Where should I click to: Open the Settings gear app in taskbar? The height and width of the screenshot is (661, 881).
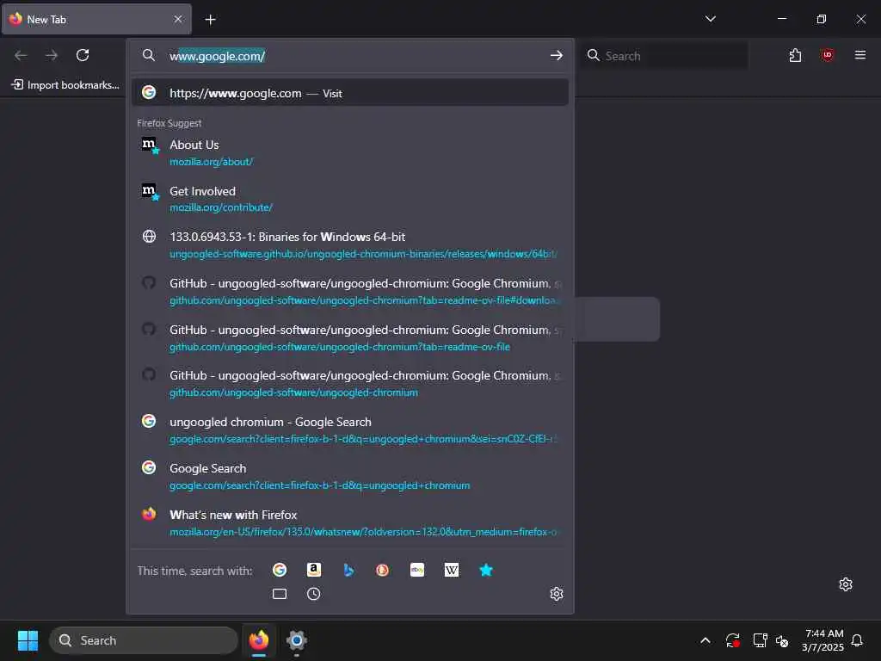(x=297, y=640)
